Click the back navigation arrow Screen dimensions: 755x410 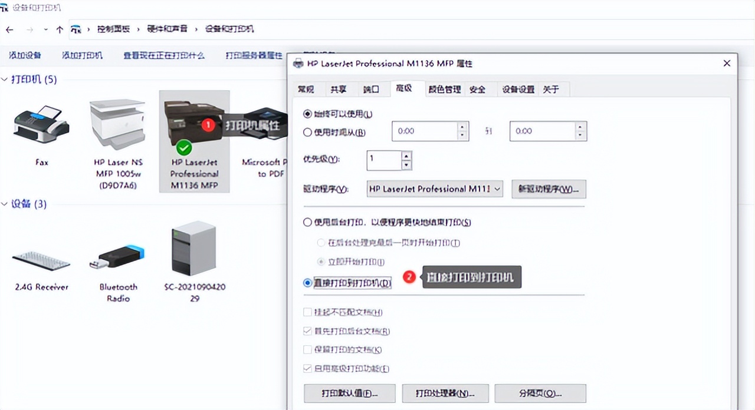pos(9,29)
